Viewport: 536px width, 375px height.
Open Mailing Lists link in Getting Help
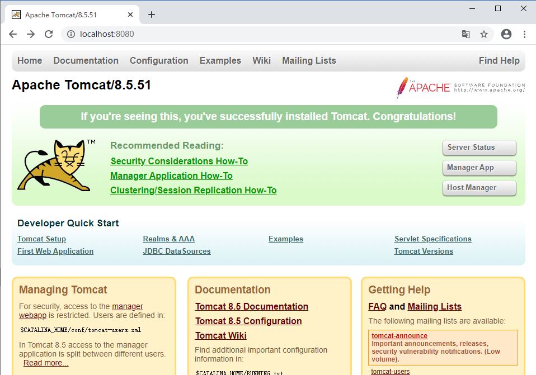[435, 307]
